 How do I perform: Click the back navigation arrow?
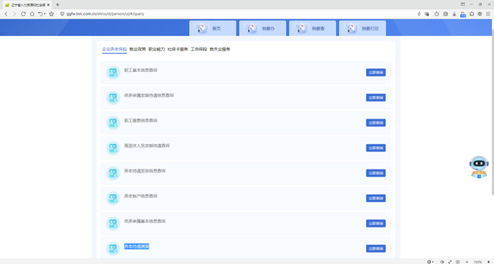coord(6,14)
